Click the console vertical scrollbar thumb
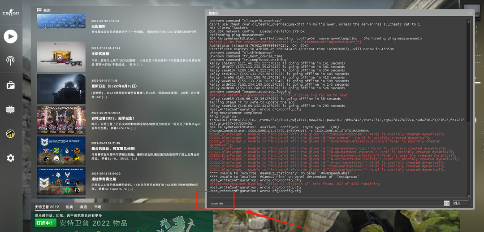Viewport: 484px width, 232px height. pyautogui.click(x=469, y=158)
